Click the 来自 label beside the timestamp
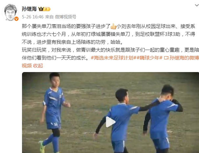Image resolution: width=199 pixels, height=153 pixels. pos(49,17)
